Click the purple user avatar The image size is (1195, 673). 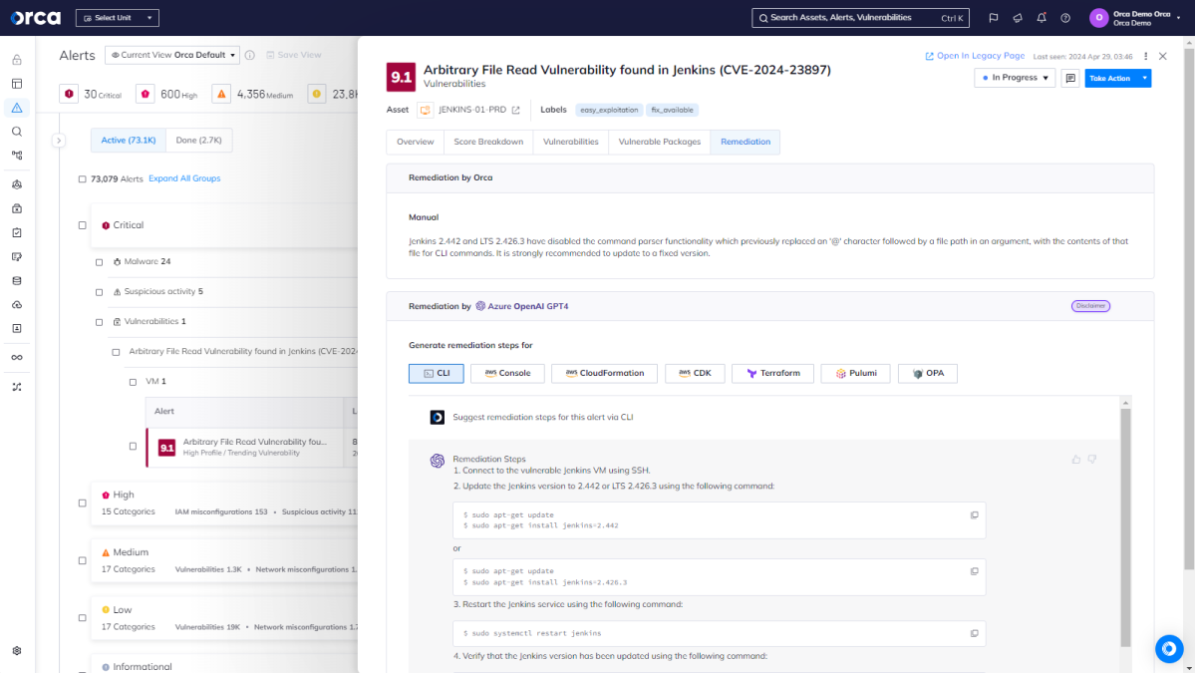1098,18
